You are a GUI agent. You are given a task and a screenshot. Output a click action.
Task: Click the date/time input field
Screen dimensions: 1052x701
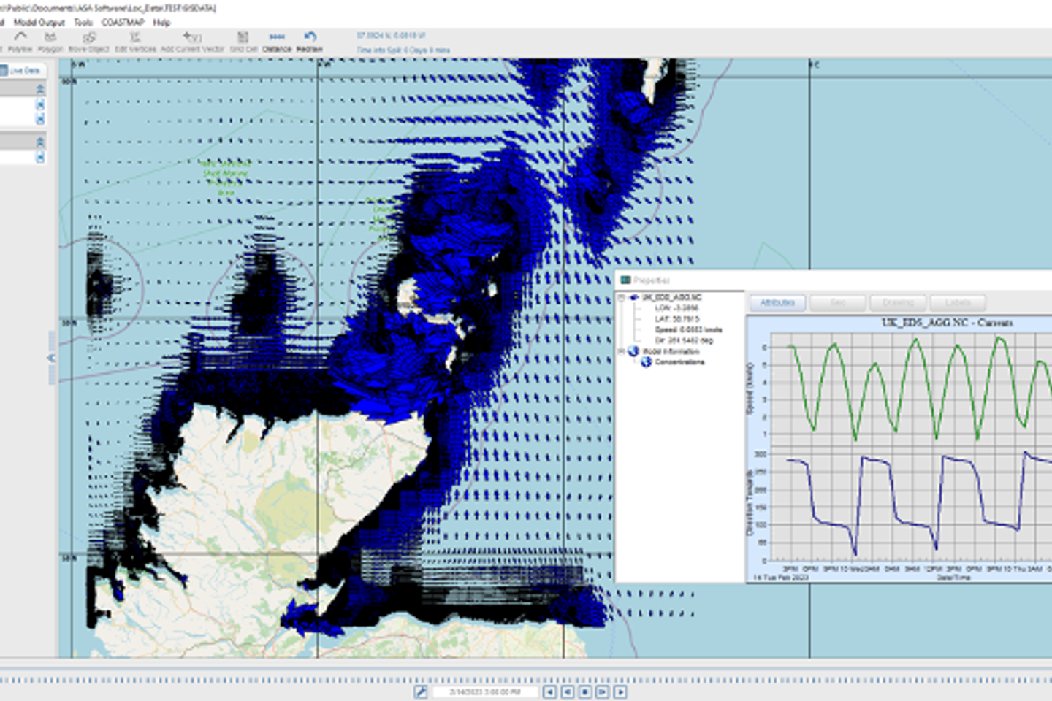pyautogui.click(x=485, y=692)
